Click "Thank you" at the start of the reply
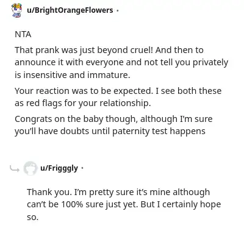This screenshot has width=244, height=239. tap(49, 192)
